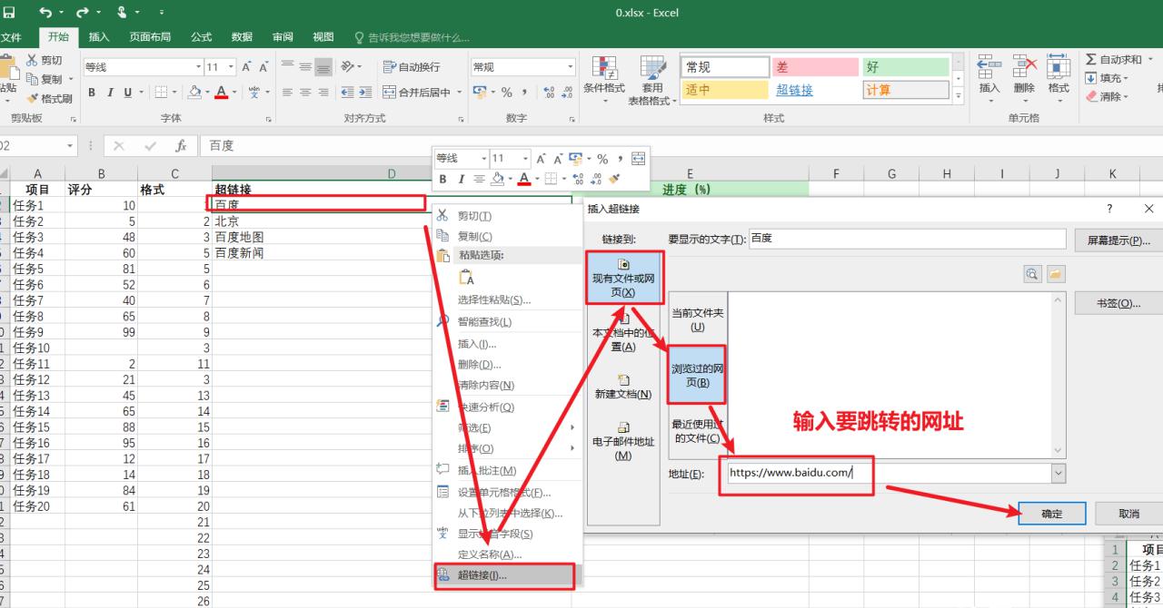Click the 取消 Cancel button

tap(1129, 514)
